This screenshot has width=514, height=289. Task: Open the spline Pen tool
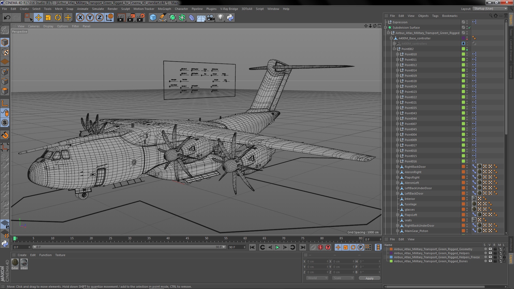click(162, 18)
